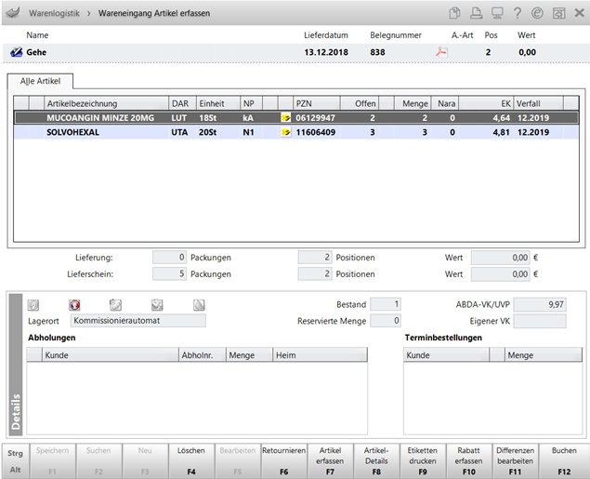Click Heim column header
Viewport: 590px width, 479px height.
320,354
